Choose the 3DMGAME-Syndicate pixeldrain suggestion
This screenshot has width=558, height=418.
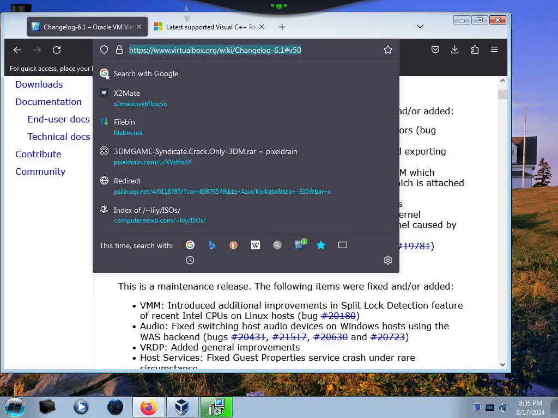(x=246, y=156)
